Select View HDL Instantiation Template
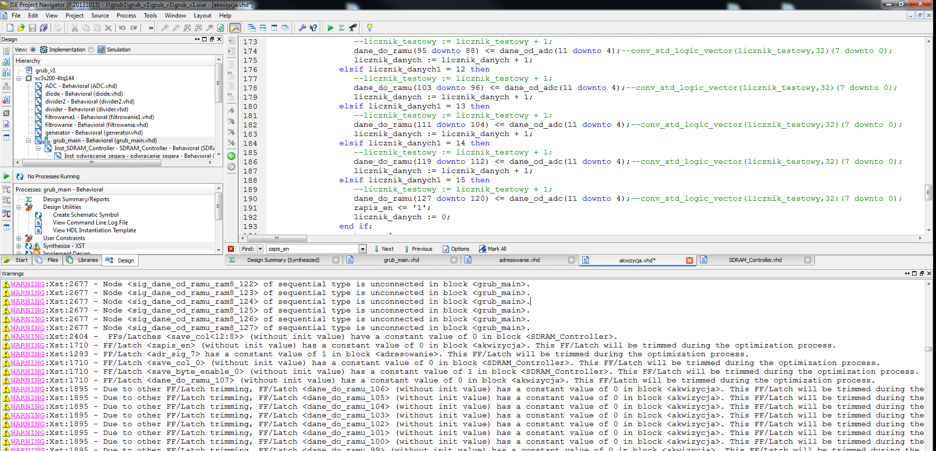This screenshot has height=451, width=936. (94, 230)
